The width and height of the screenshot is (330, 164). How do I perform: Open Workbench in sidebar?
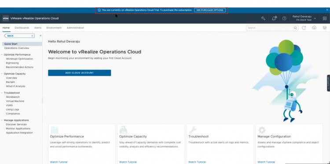[13, 97]
